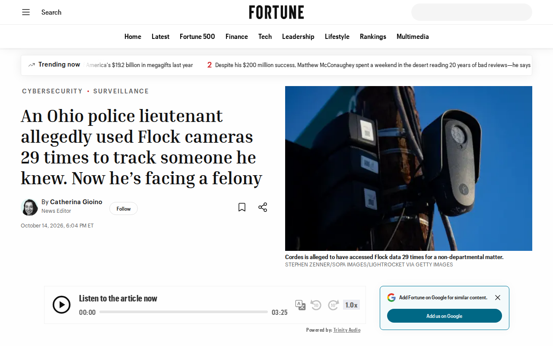This screenshot has height=346, width=553.
Task: Open the Matthew McConaughey trending story
Action: 373,65
